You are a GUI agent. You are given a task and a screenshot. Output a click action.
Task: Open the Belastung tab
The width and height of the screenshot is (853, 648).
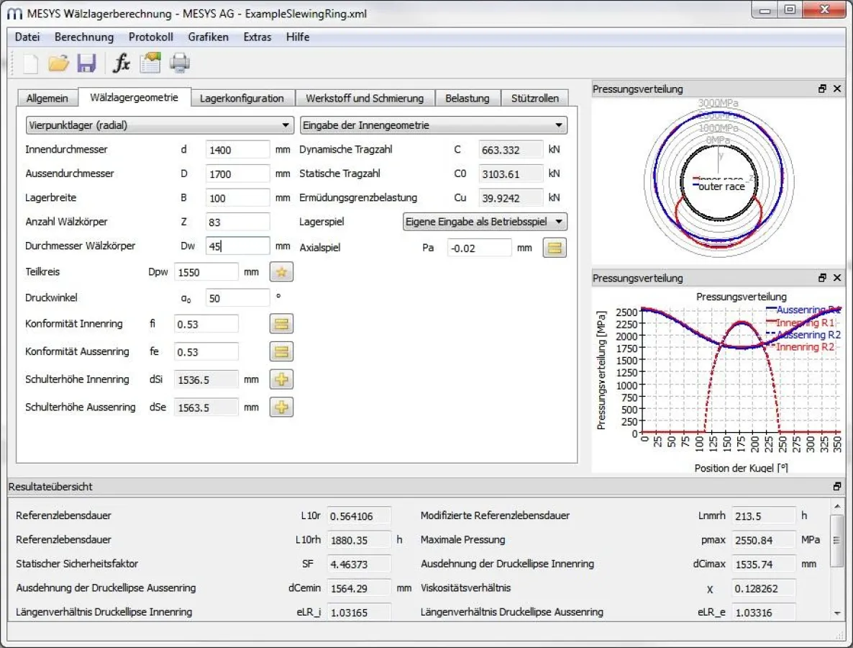[x=467, y=99]
